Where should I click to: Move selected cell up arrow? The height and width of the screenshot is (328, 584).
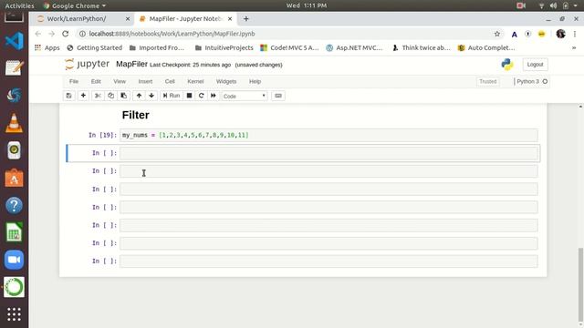tap(139, 96)
